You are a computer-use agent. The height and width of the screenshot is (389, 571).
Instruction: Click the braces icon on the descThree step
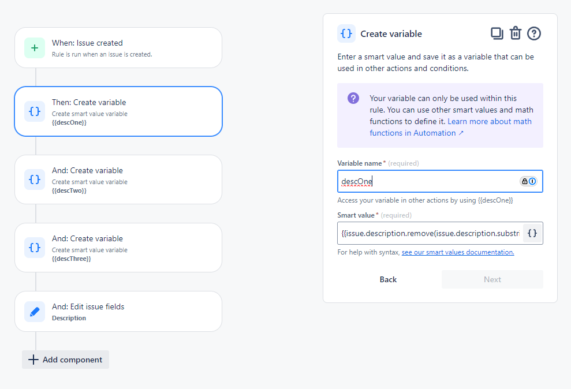click(35, 248)
